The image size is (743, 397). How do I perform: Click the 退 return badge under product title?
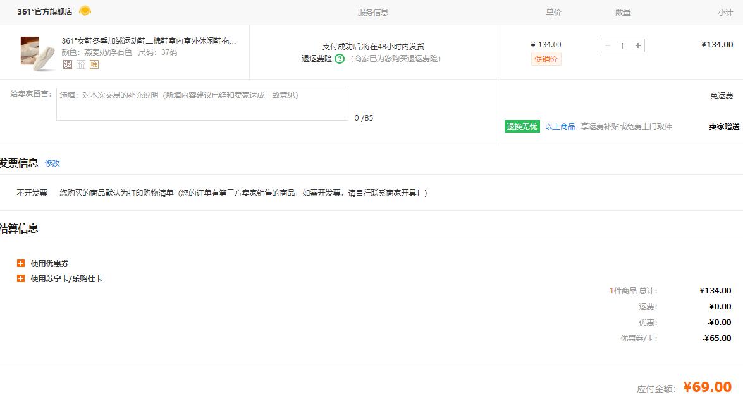(x=67, y=64)
